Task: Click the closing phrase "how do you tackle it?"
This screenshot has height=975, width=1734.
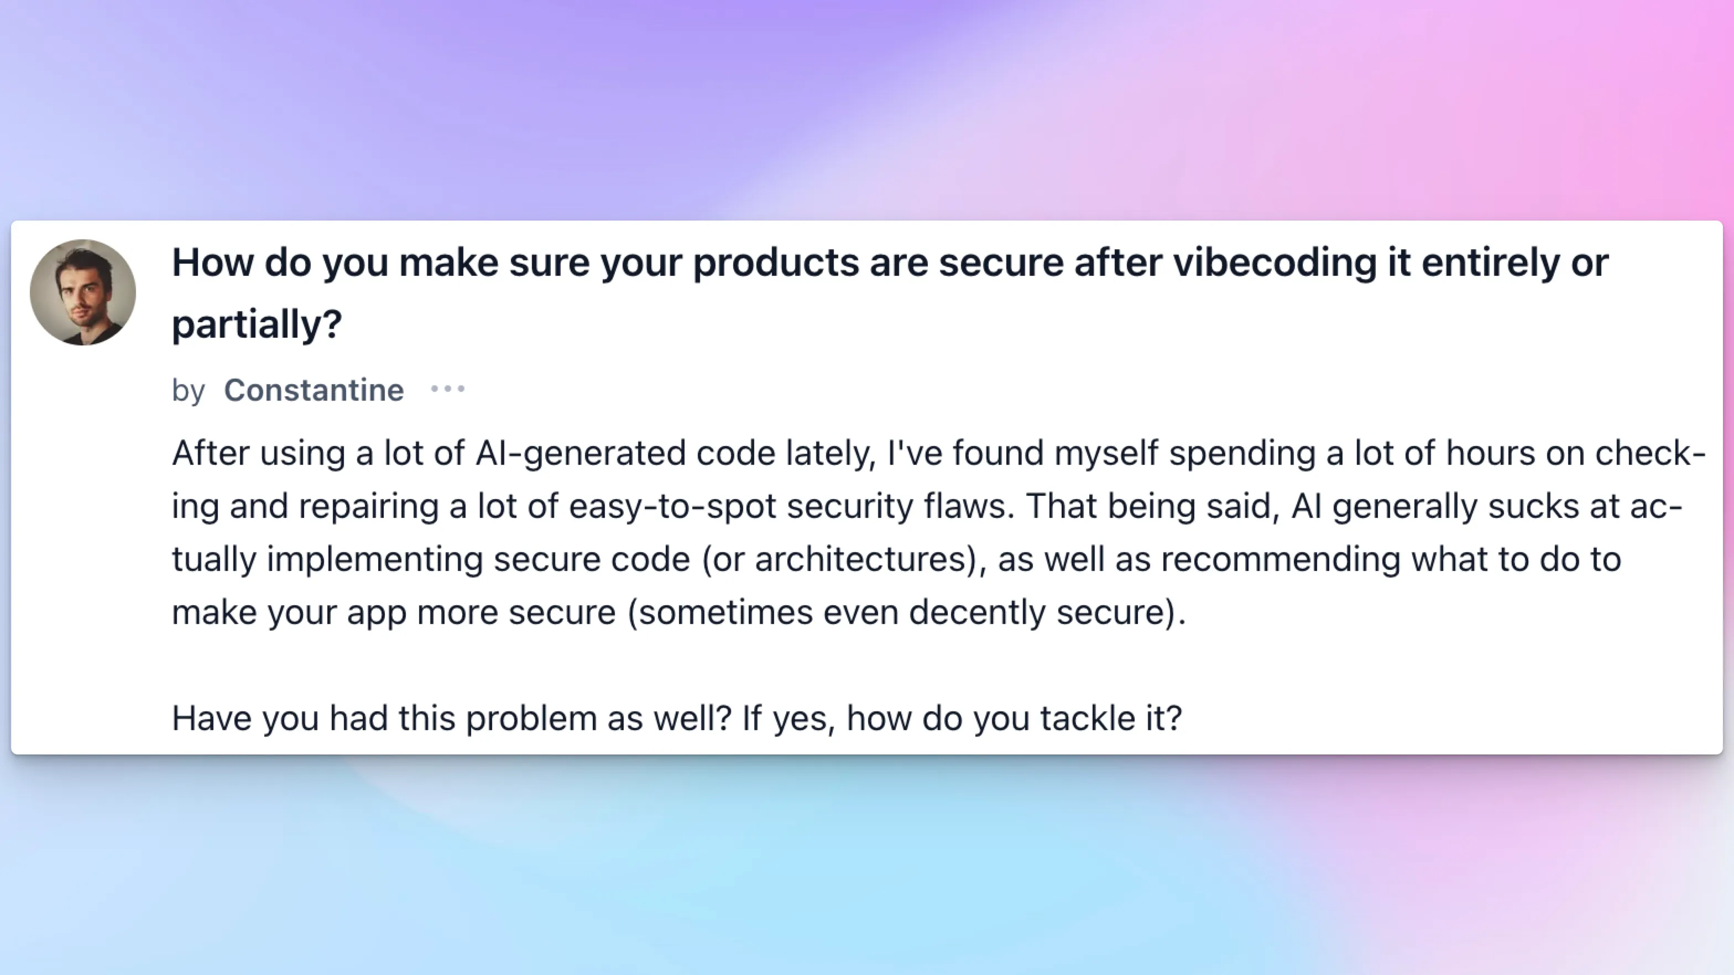Action: (x=1014, y=718)
